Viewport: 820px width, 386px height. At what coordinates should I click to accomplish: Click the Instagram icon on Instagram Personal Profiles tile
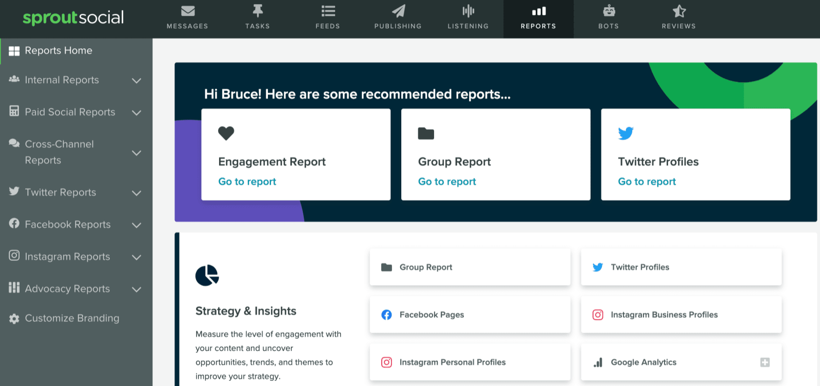(x=386, y=362)
